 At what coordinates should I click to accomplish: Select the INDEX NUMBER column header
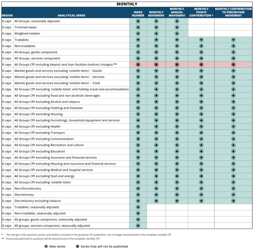[x=138, y=14]
